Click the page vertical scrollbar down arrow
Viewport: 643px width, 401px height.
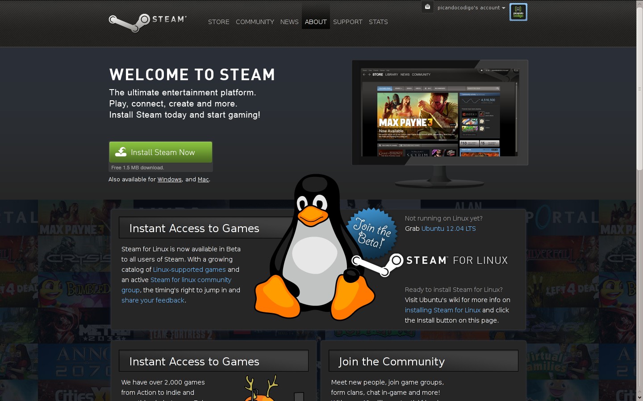click(x=639, y=397)
